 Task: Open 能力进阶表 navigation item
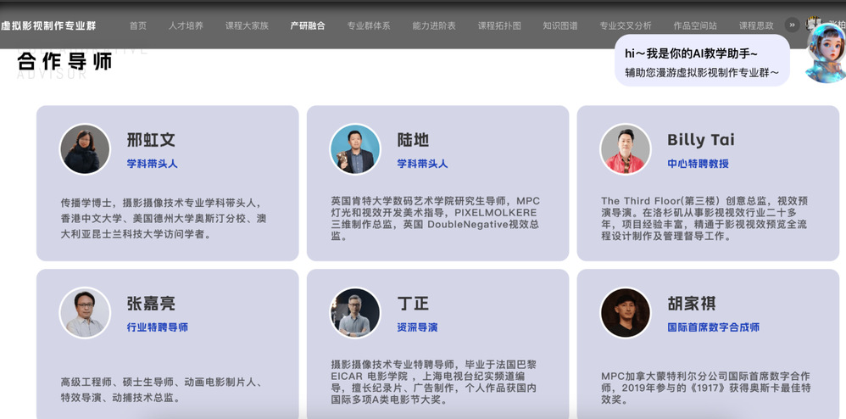pos(434,25)
